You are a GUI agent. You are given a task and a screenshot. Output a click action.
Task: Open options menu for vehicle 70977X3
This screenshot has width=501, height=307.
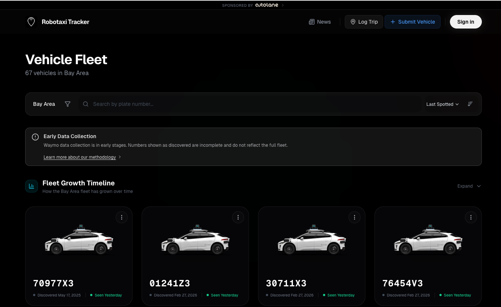(x=122, y=217)
